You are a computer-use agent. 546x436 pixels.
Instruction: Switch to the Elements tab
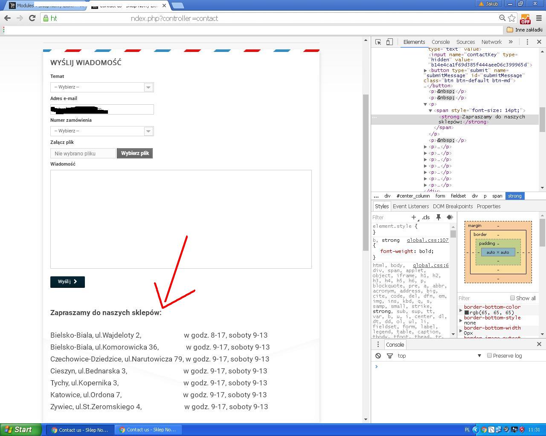(414, 42)
